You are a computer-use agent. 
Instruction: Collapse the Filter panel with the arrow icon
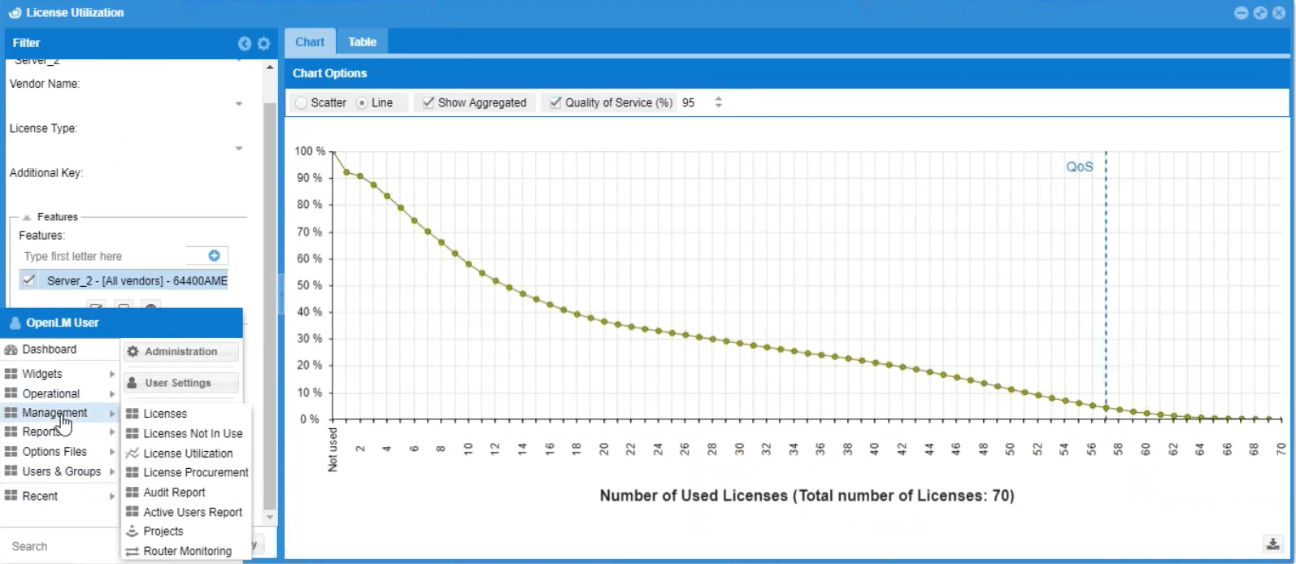pos(244,44)
